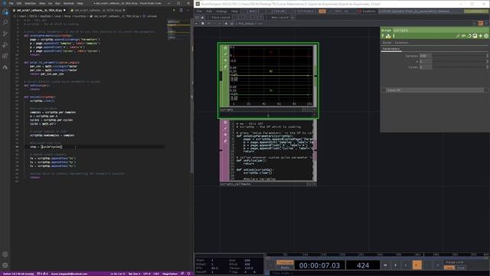Open the VS Code Search view
Viewport: 490px width, 276px height.
[5, 22]
